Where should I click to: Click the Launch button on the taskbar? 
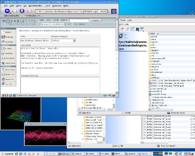7,154
